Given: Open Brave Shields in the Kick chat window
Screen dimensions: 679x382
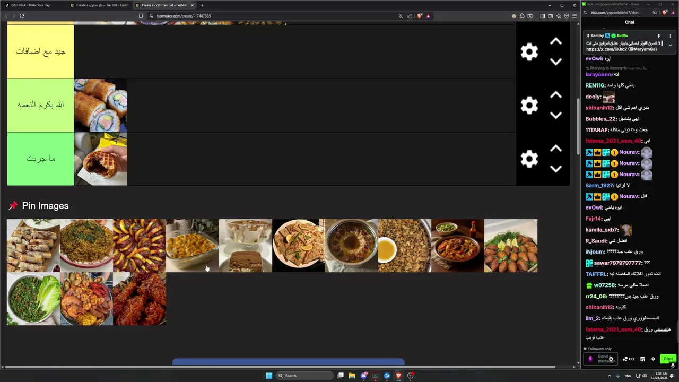Looking at the screenshot, I should [x=664, y=12].
